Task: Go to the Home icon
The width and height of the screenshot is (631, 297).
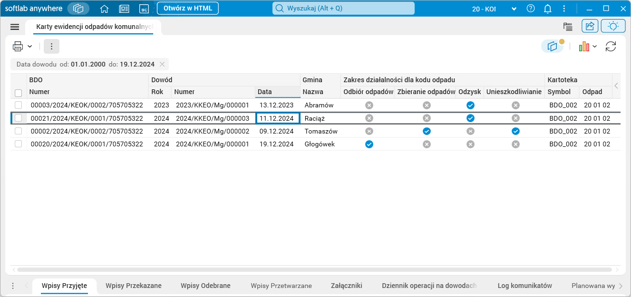Action: click(x=105, y=9)
